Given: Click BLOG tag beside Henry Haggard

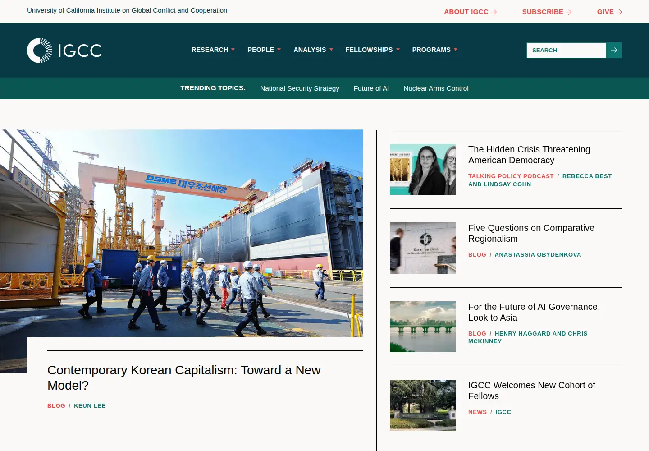Looking at the screenshot, I should [x=477, y=334].
